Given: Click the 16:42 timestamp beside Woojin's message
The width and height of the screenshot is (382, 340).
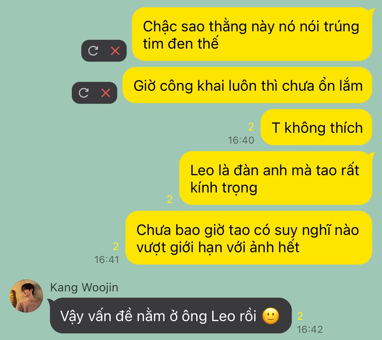Looking at the screenshot, I should [310, 330].
